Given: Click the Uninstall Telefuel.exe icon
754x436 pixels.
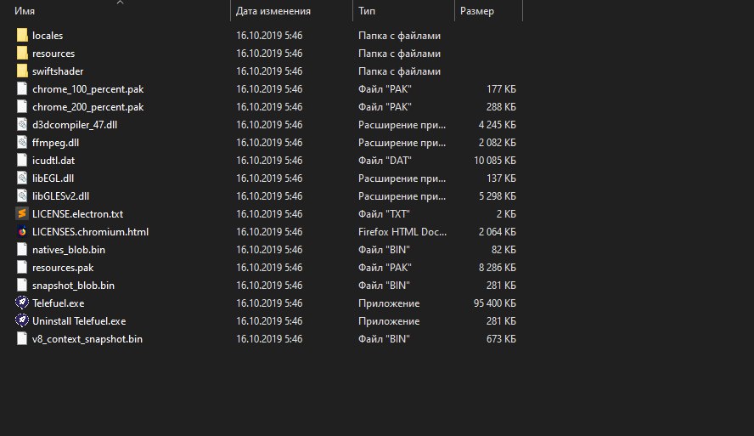Looking at the screenshot, I should (x=22, y=321).
